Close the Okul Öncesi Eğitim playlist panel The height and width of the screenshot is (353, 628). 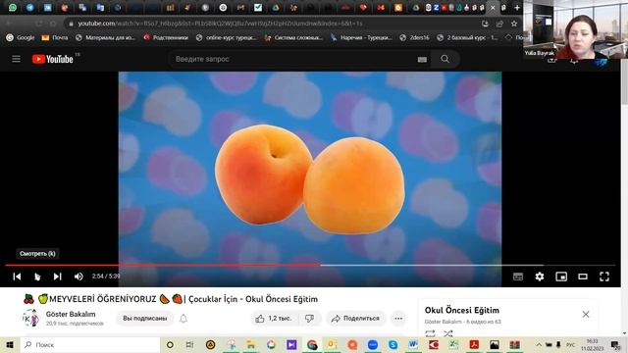click(x=586, y=314)
